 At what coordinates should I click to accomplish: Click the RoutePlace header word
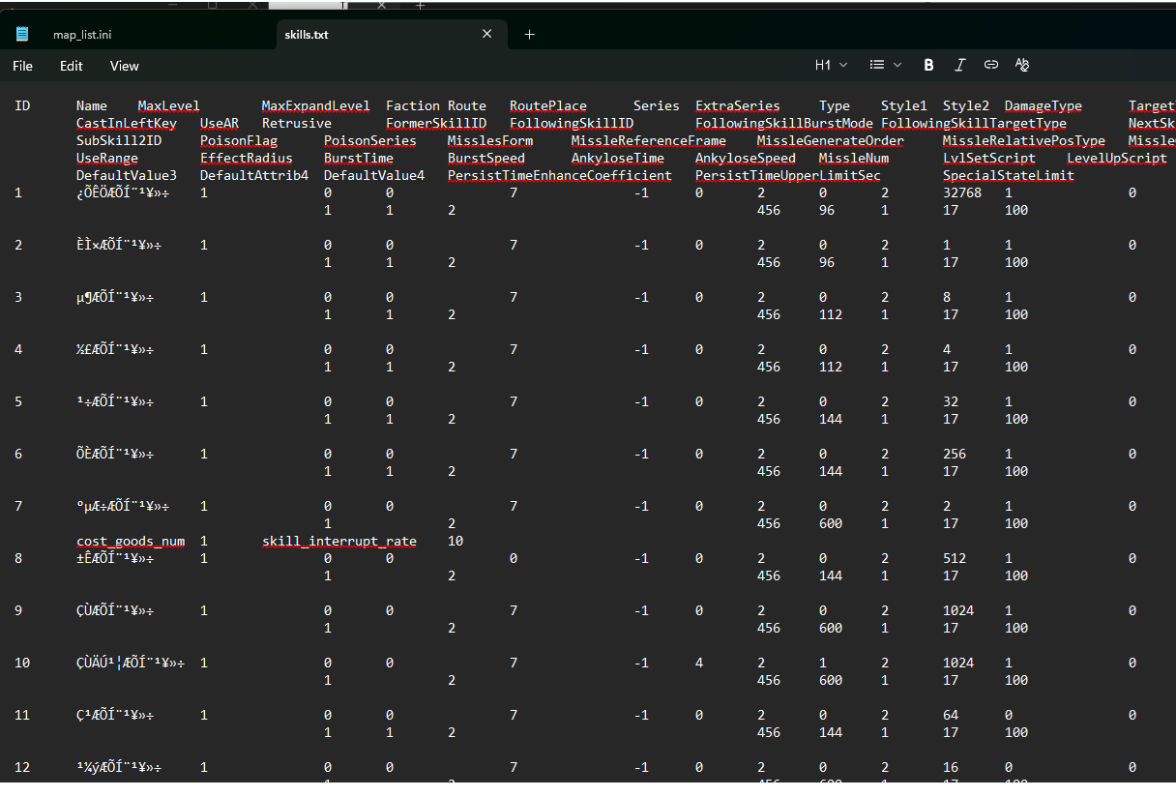pos(548,105)
